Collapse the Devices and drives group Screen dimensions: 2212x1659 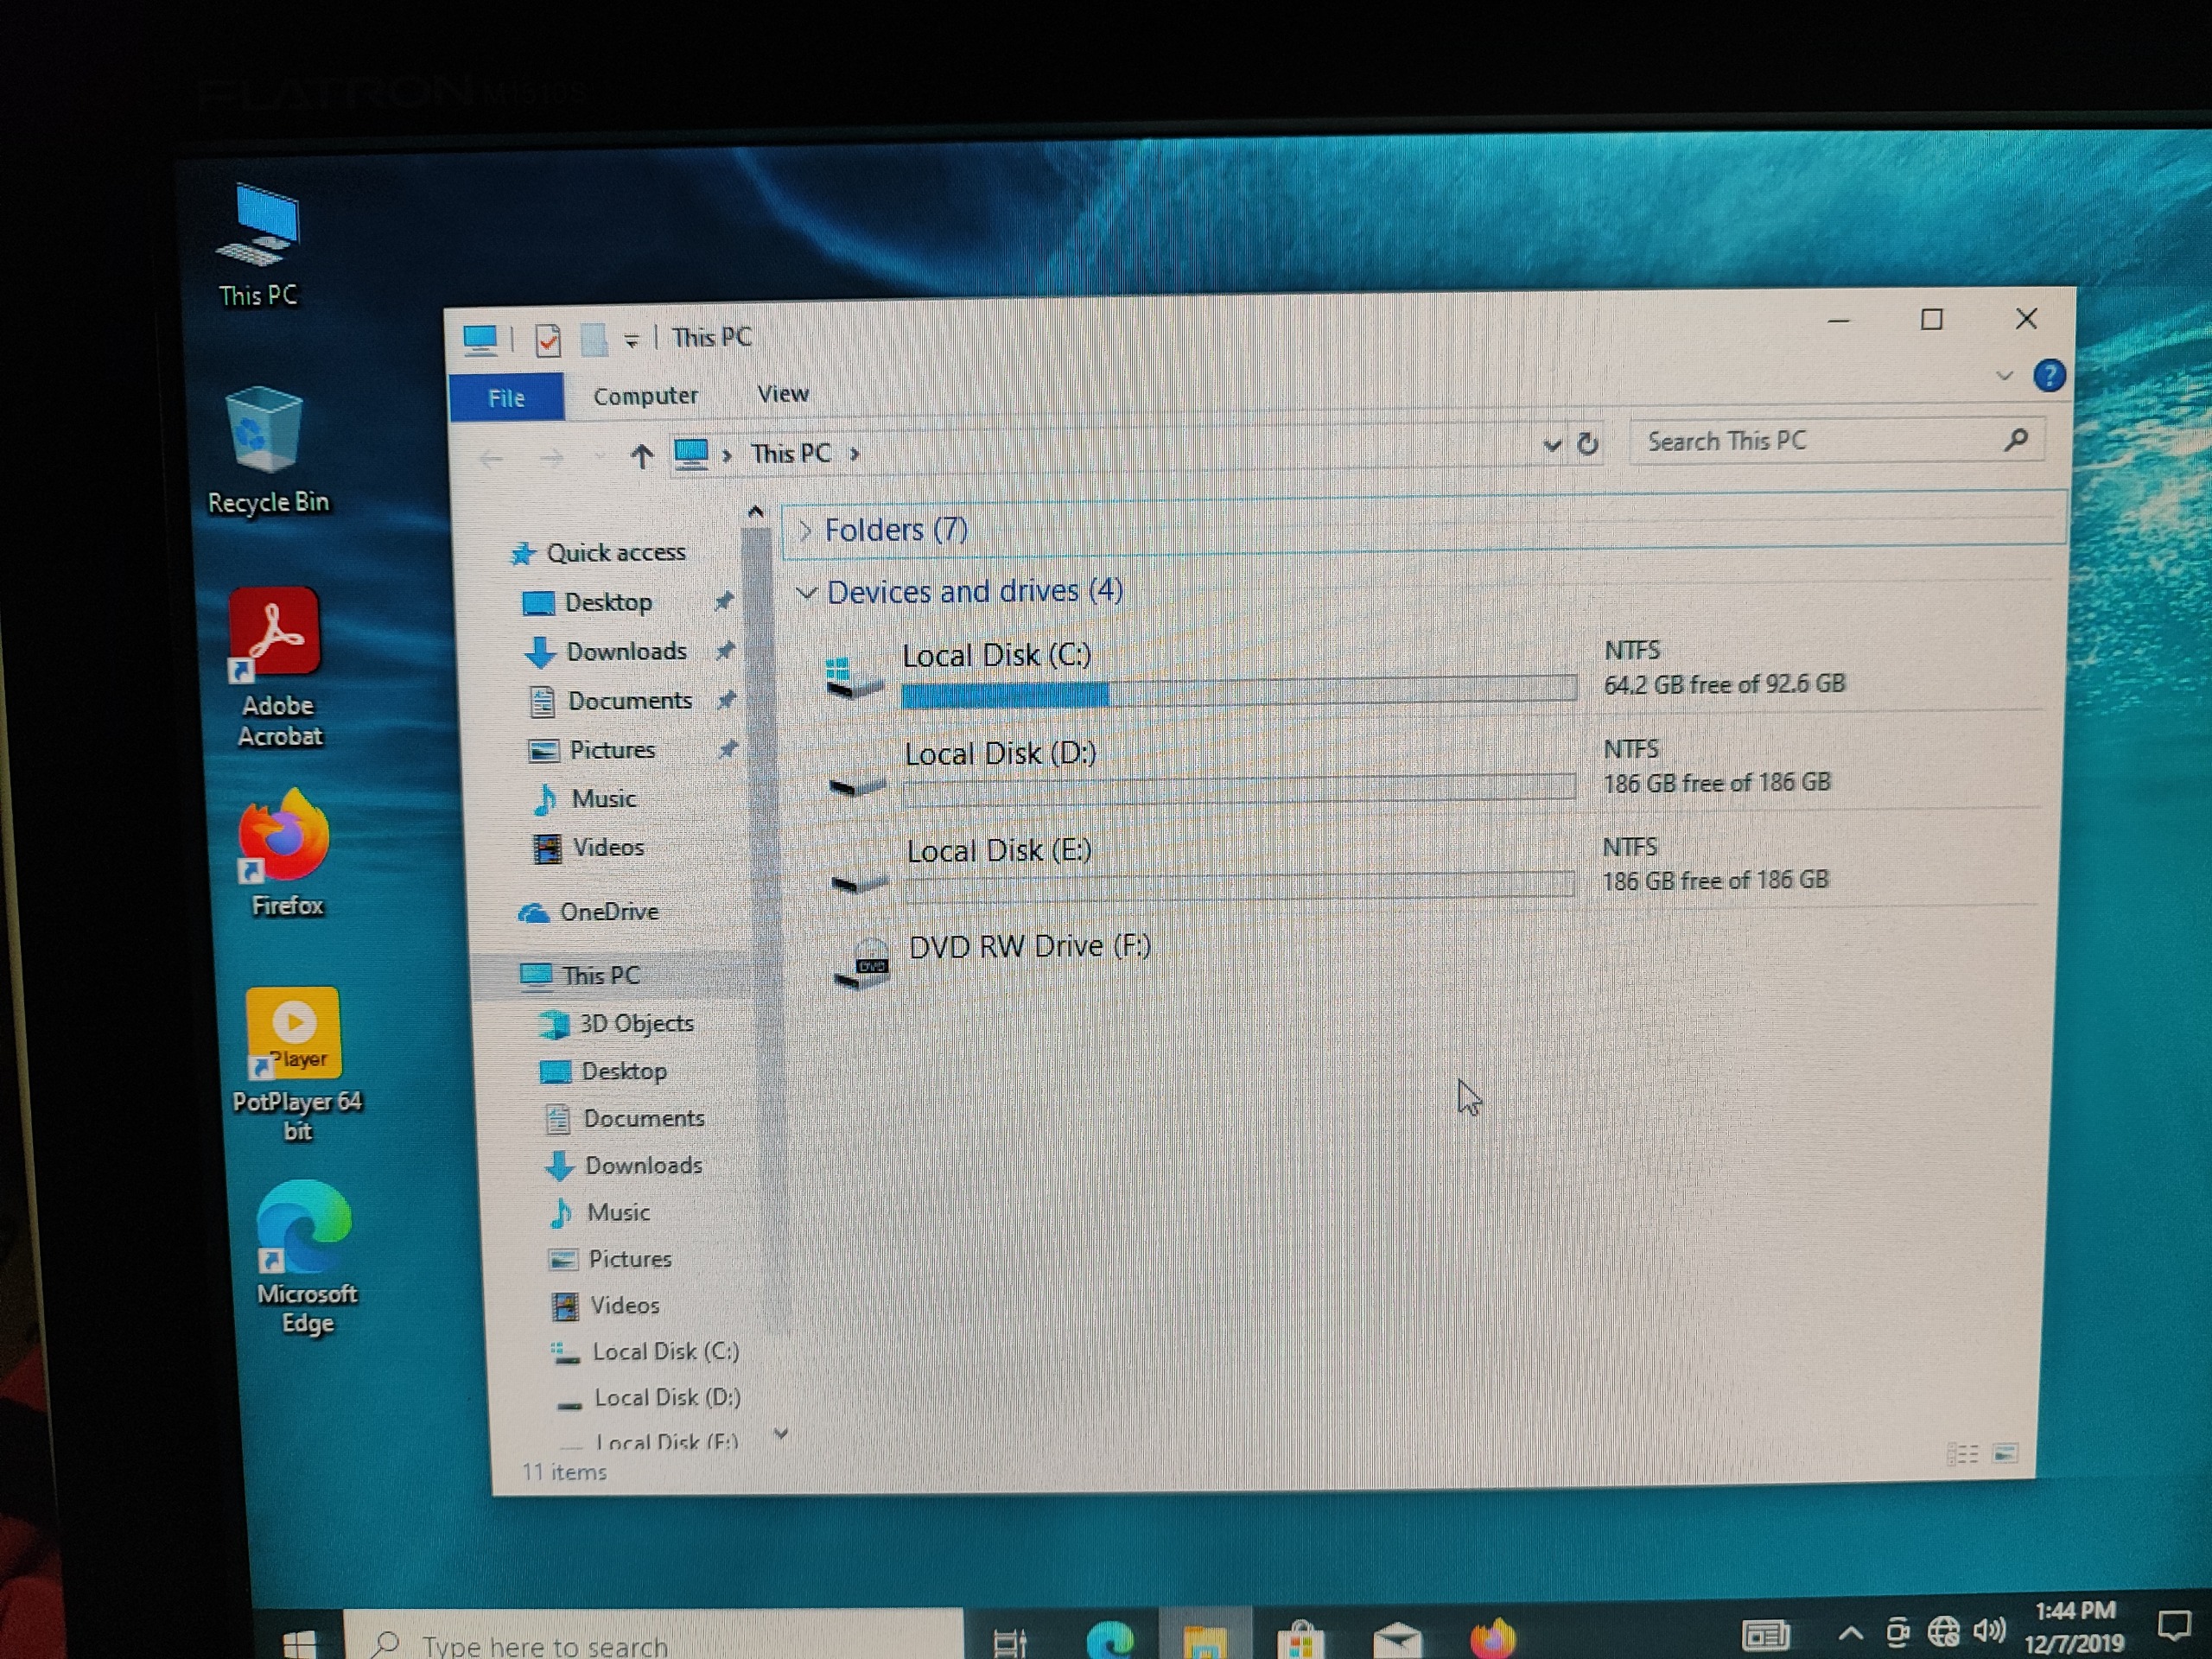(806, 593)
